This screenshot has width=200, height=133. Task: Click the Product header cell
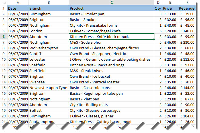111,9
